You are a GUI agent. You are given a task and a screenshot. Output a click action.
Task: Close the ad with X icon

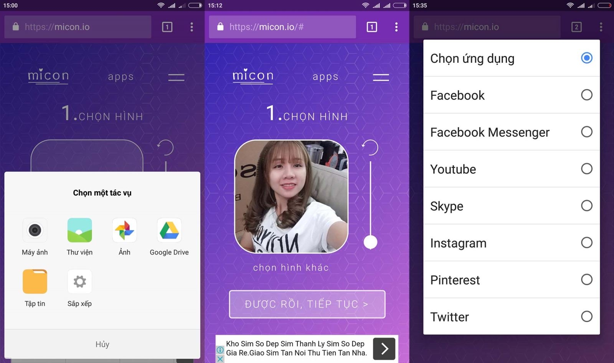220,359
